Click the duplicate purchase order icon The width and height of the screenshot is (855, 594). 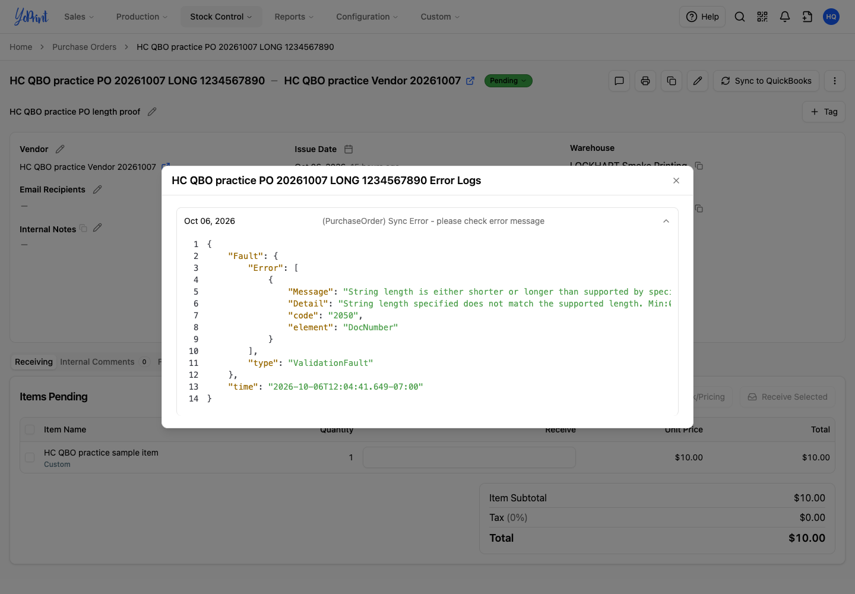[x=672, y=81]
